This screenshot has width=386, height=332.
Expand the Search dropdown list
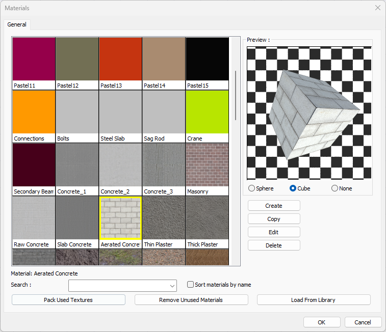click(172, 285)
